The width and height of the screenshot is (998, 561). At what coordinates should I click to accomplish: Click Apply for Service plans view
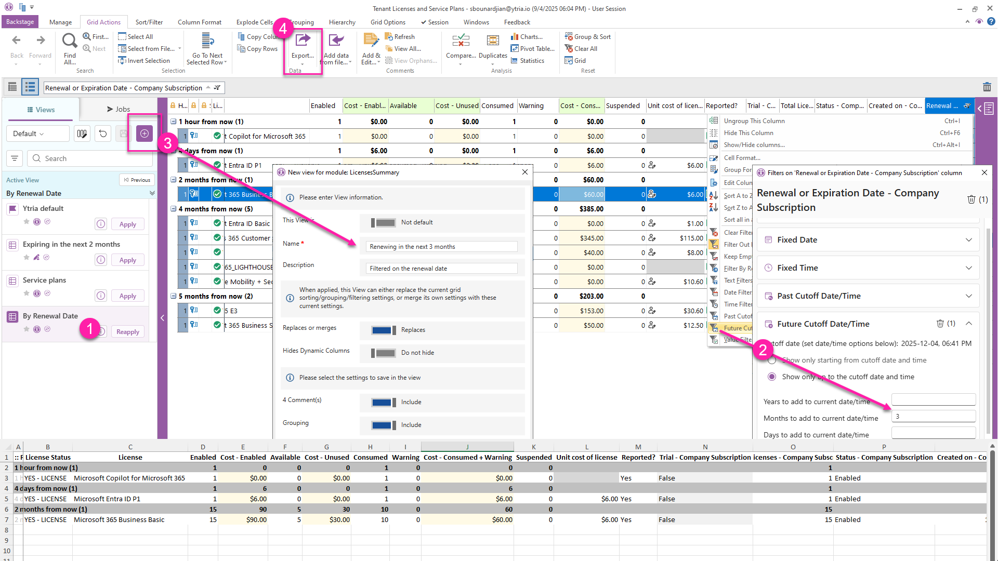click(x=127, y=296)
